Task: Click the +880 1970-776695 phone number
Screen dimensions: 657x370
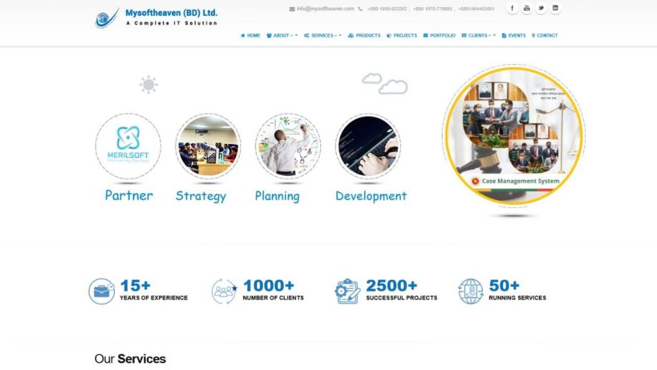Action: (432, 9)
